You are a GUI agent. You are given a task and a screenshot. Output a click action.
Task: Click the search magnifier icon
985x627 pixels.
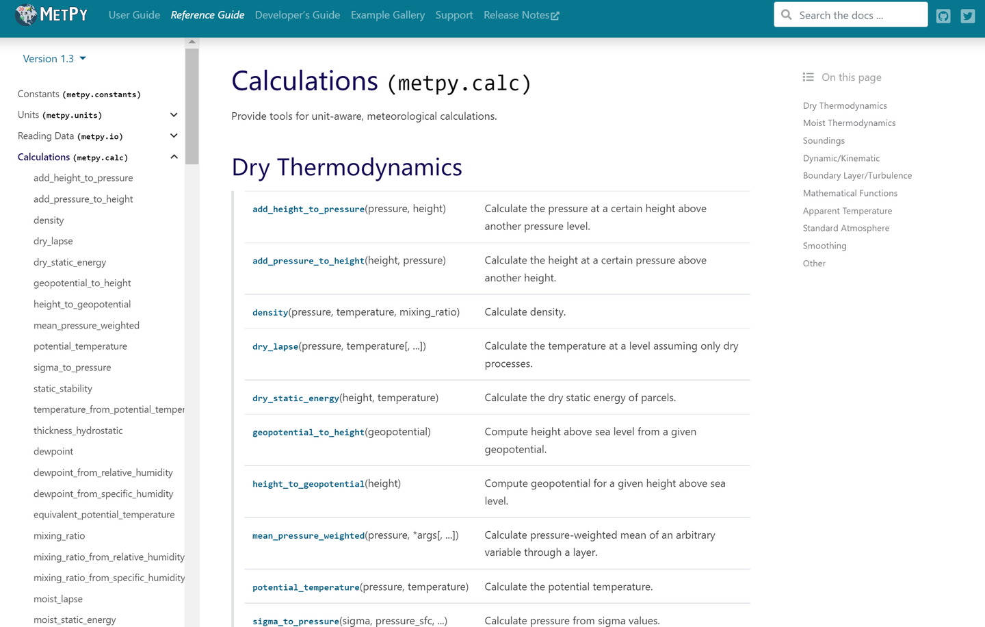point(787,15)
